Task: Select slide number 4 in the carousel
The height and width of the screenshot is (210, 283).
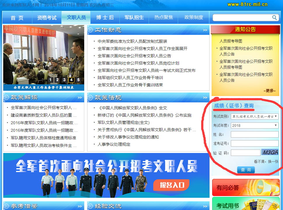Action: (x=71, y=79)
